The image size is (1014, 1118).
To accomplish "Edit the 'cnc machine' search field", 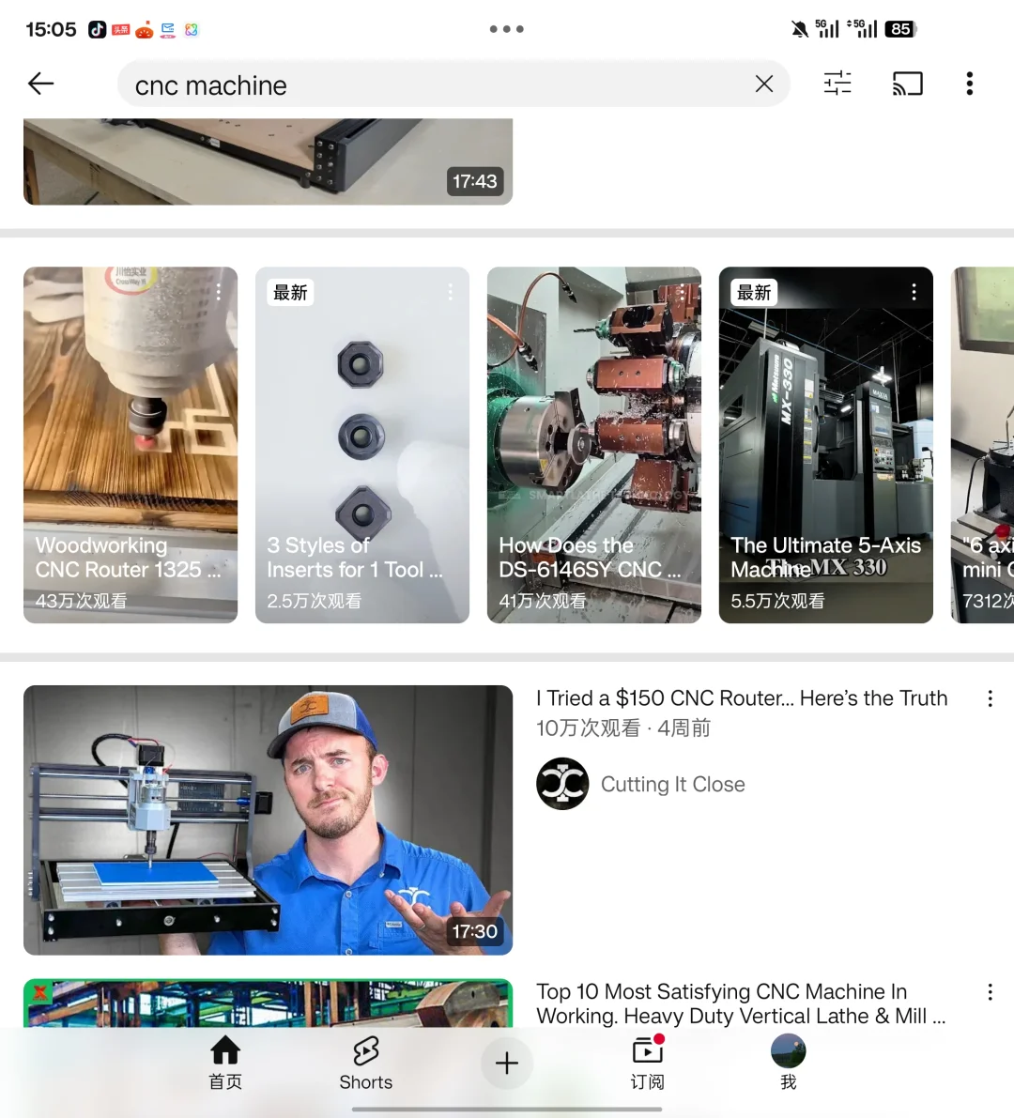I will point(453,84).
